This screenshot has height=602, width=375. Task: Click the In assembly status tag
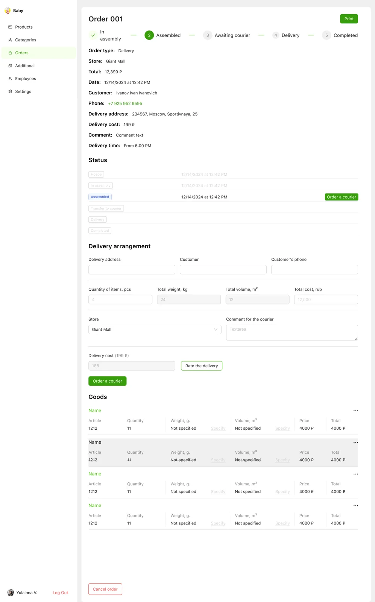(100, 185)
